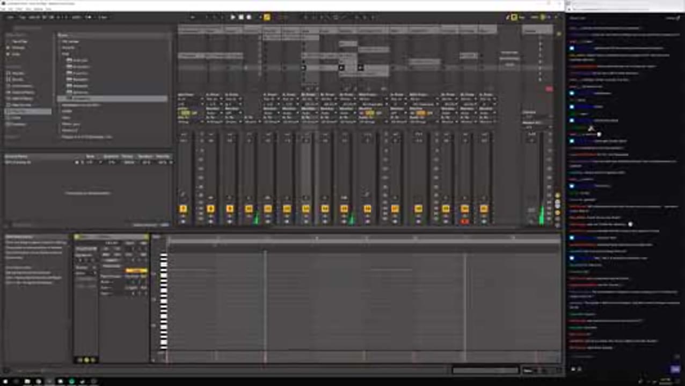Click the pan knob on track 7

coord(183,195)
